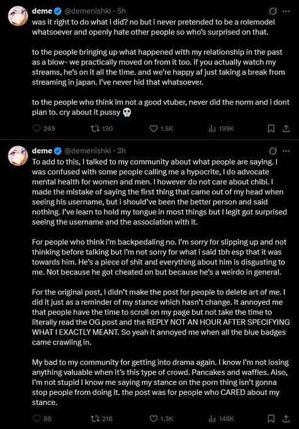Open deme's profile avatar on first post
The height and width of the screenshot is (429, 299).
pos(18,16)
